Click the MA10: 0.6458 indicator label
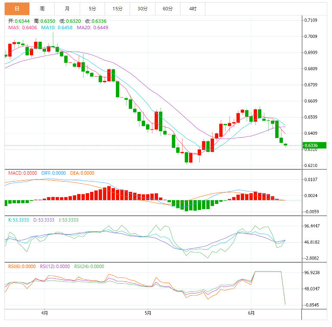 point(57,28)
